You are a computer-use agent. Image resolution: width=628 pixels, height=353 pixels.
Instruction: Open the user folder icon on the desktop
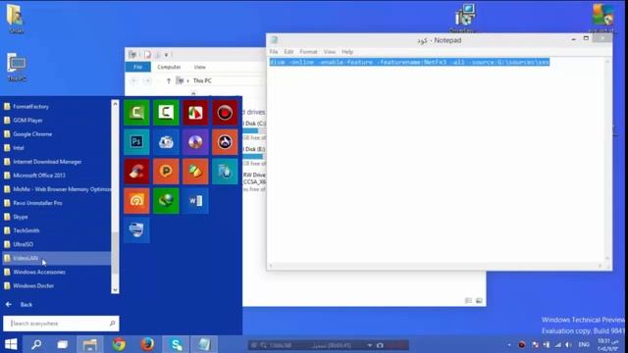tap(16, 19)
